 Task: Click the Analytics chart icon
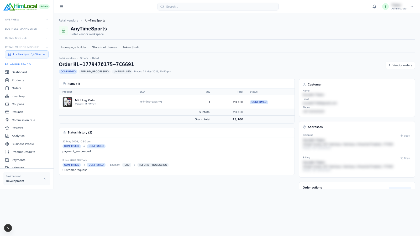pos(7,136)
